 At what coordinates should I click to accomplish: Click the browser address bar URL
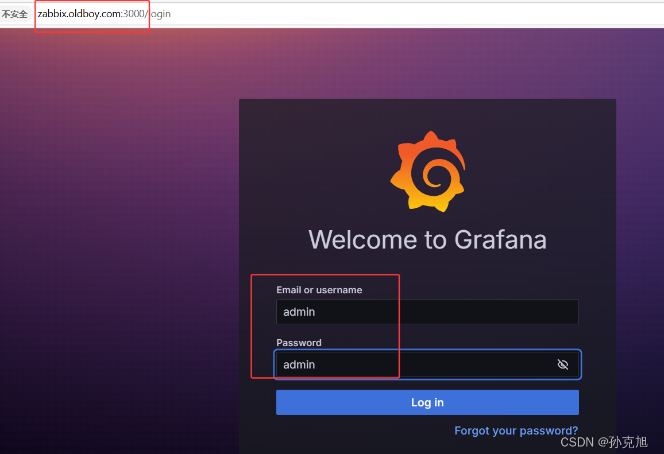click(x=104, y=14)
